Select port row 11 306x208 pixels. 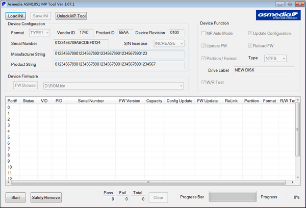[x=150, y=173]
